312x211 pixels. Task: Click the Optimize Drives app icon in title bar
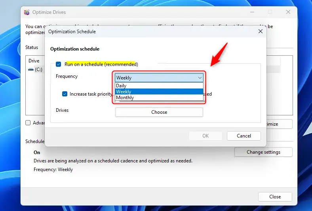coord(27,12)
